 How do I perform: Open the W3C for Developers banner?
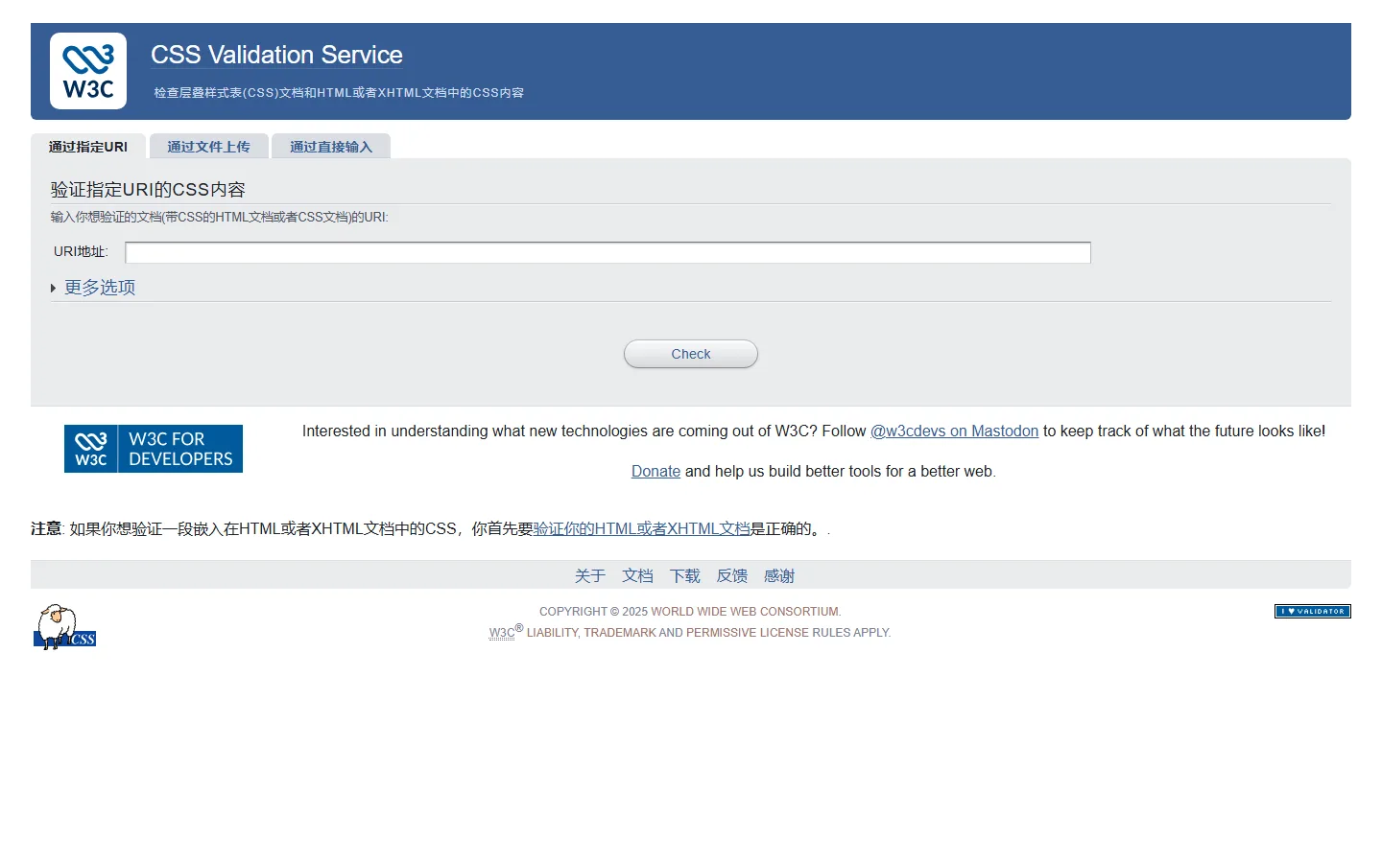point(154,449)
